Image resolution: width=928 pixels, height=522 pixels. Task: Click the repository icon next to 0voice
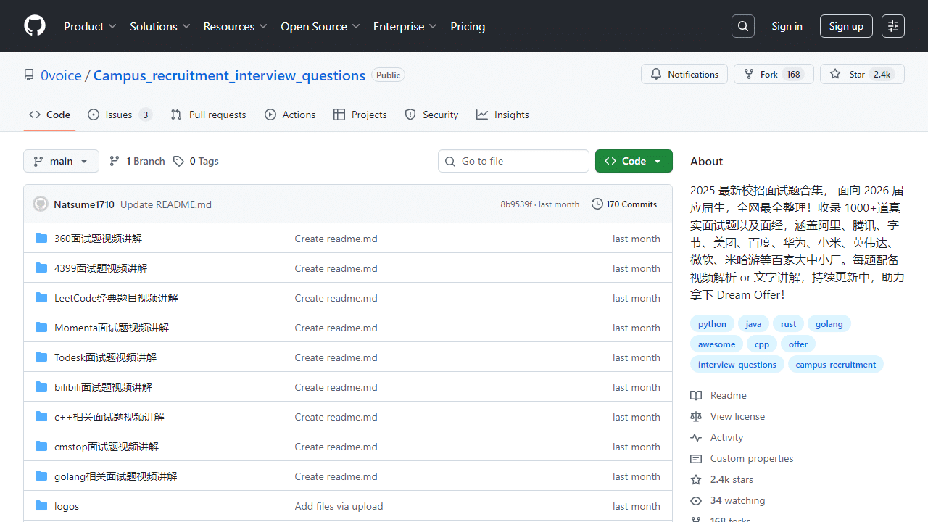click(29, 75)
